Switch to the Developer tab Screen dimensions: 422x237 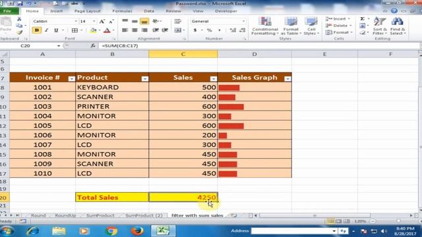226,11
